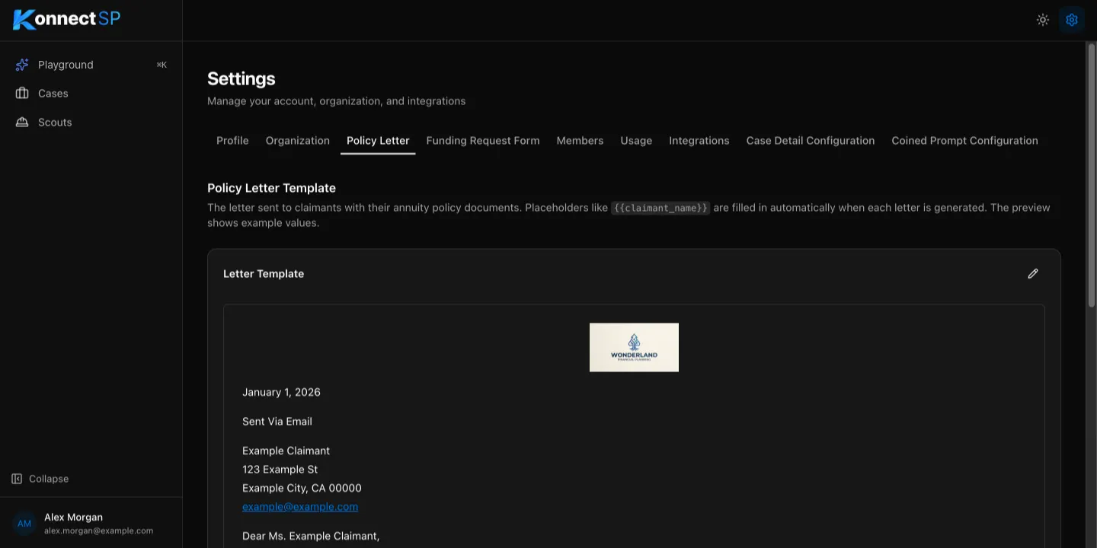Click the 'Policy Letter Template' heading
The width and height of the screenshot is (1097, 548).
point(271,188)
